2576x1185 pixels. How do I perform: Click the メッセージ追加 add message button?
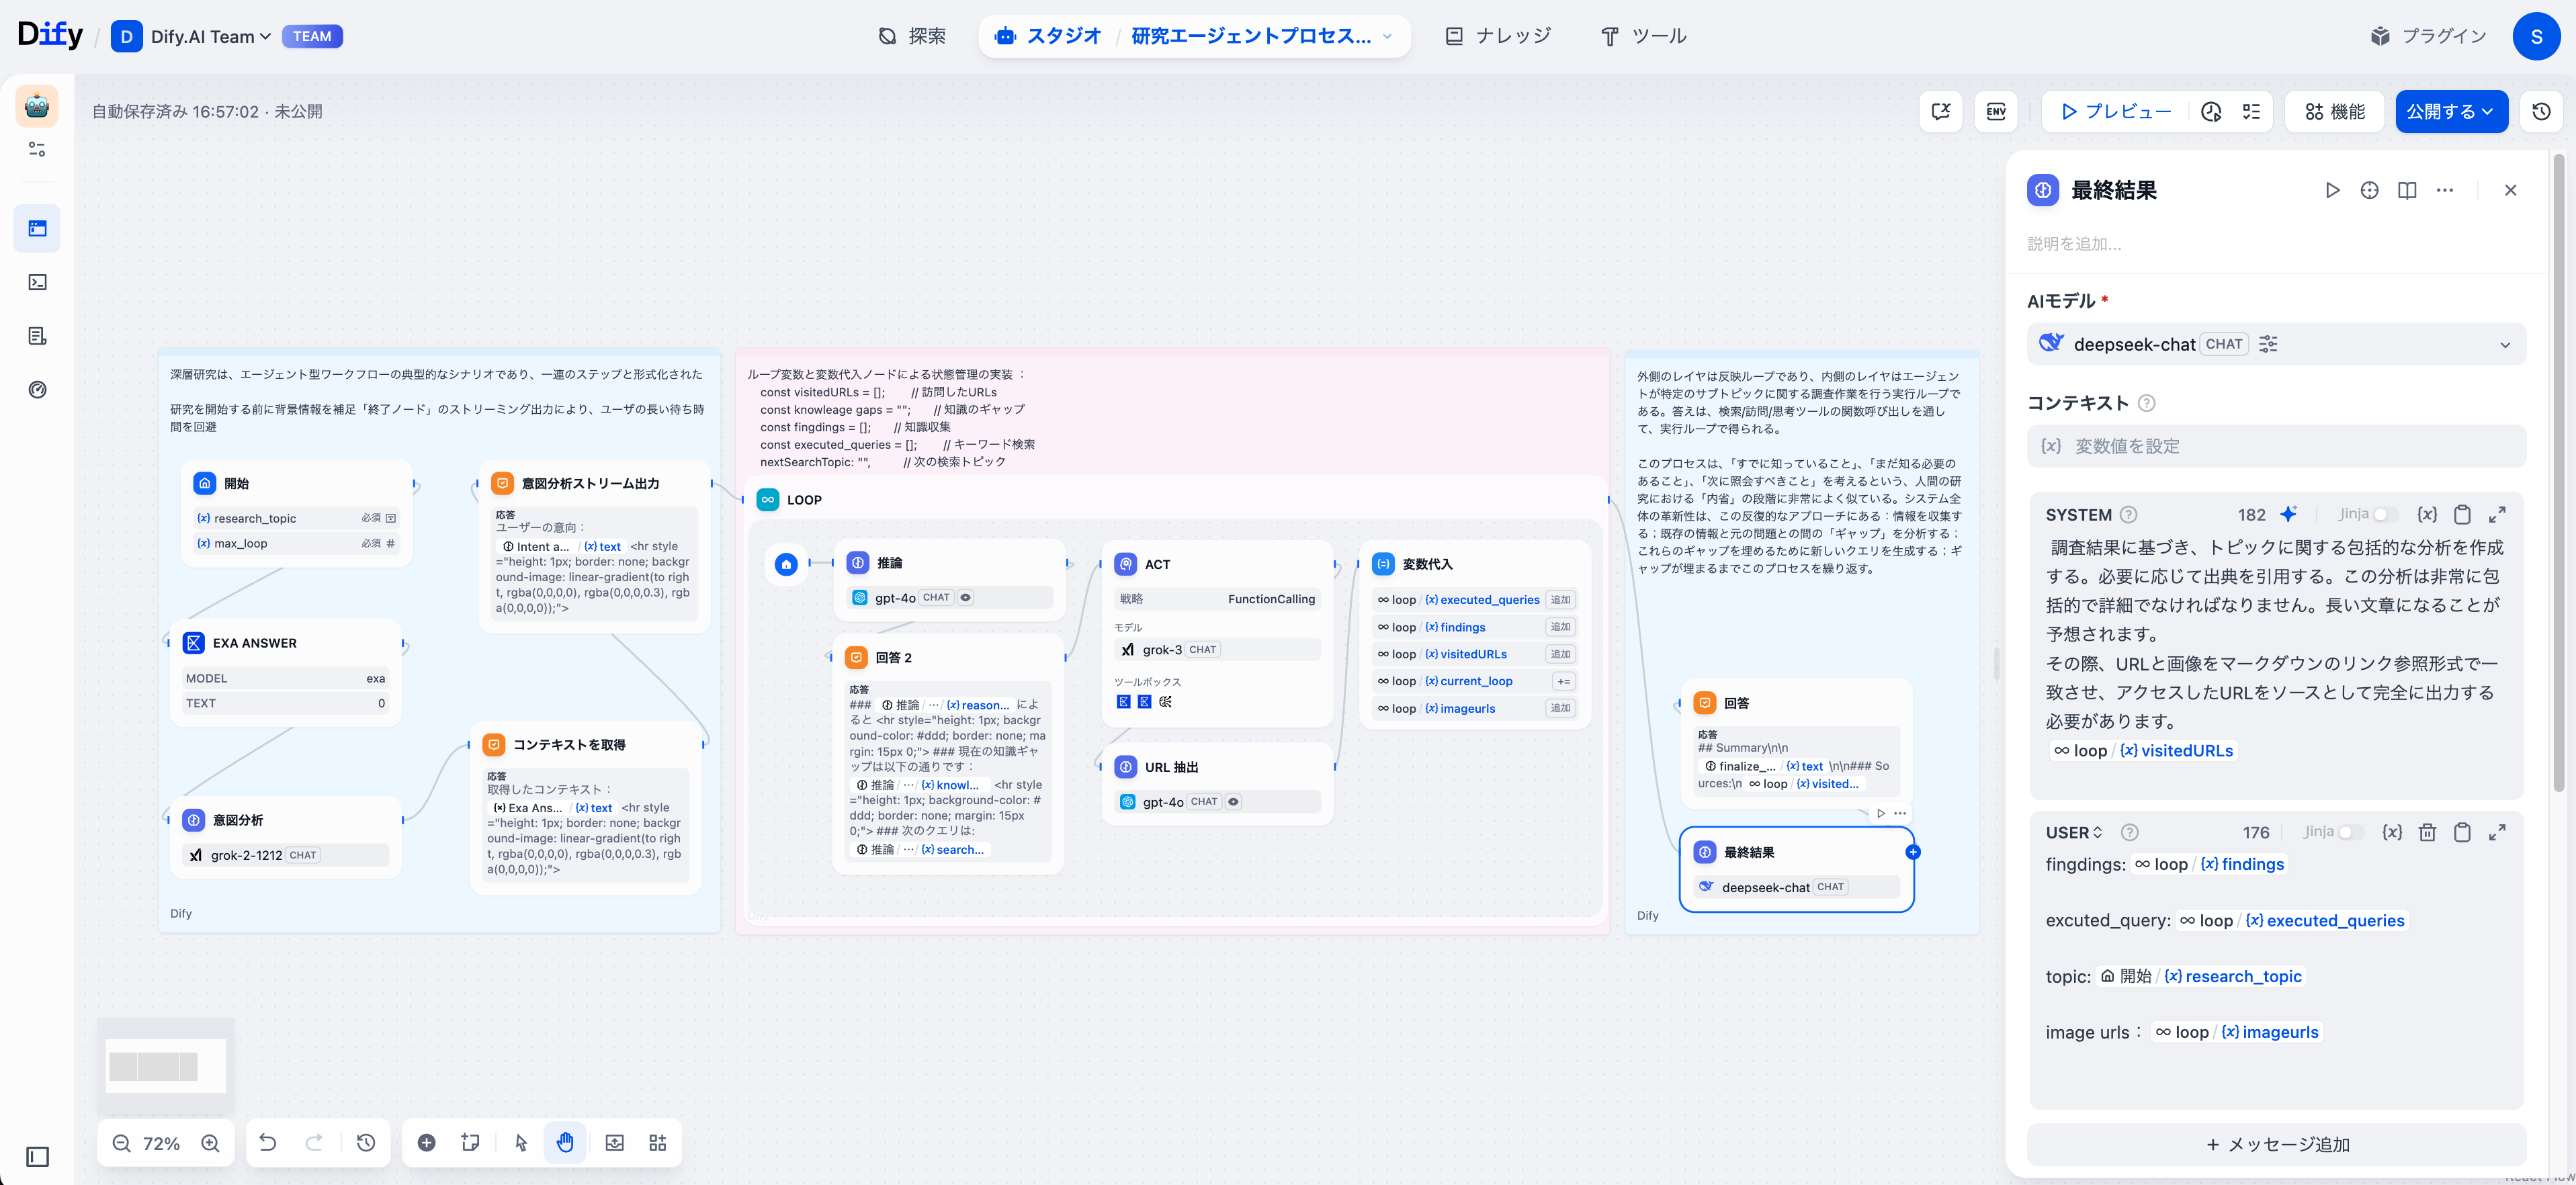tap(2277, 1145)
